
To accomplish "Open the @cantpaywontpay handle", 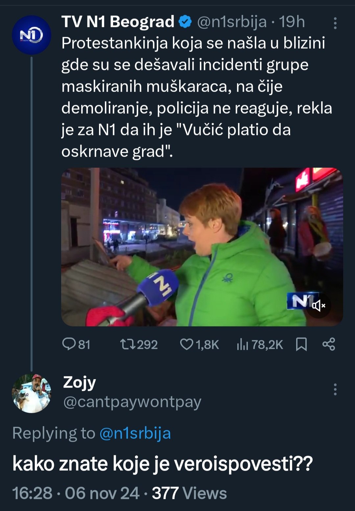I will [x=132, y=402].
